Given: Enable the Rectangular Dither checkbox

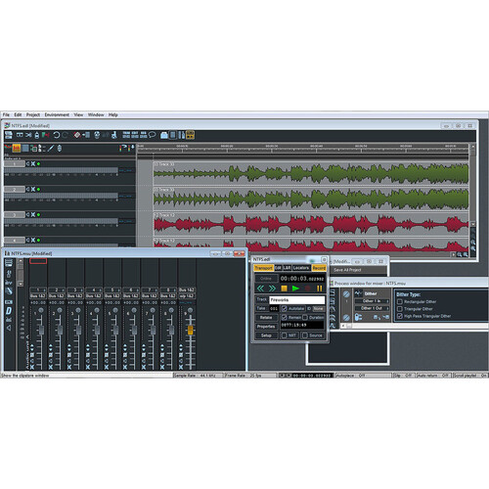Looking at the screenshot, I should click(x=400, y=301).
